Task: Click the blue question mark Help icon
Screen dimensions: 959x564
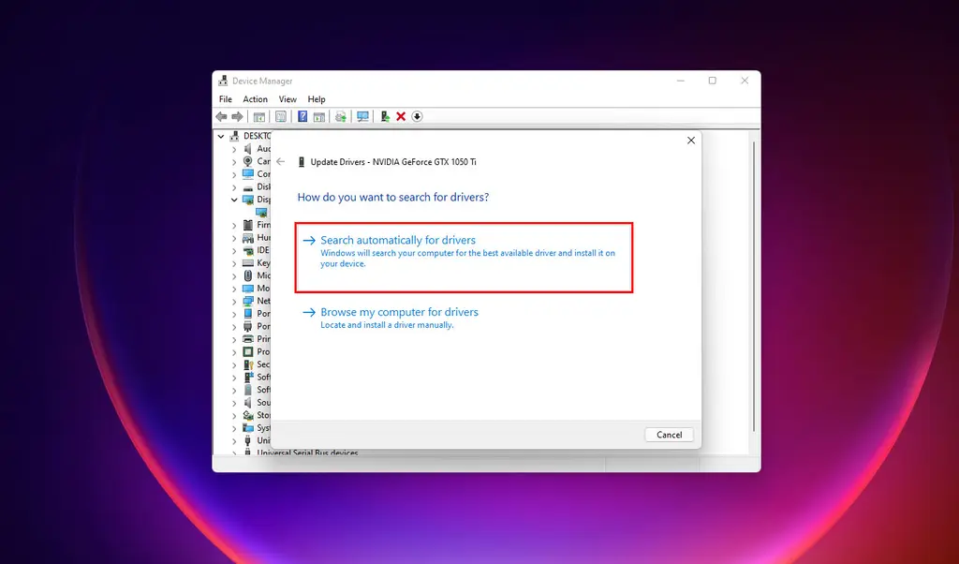Action: [x=302, y=116]
